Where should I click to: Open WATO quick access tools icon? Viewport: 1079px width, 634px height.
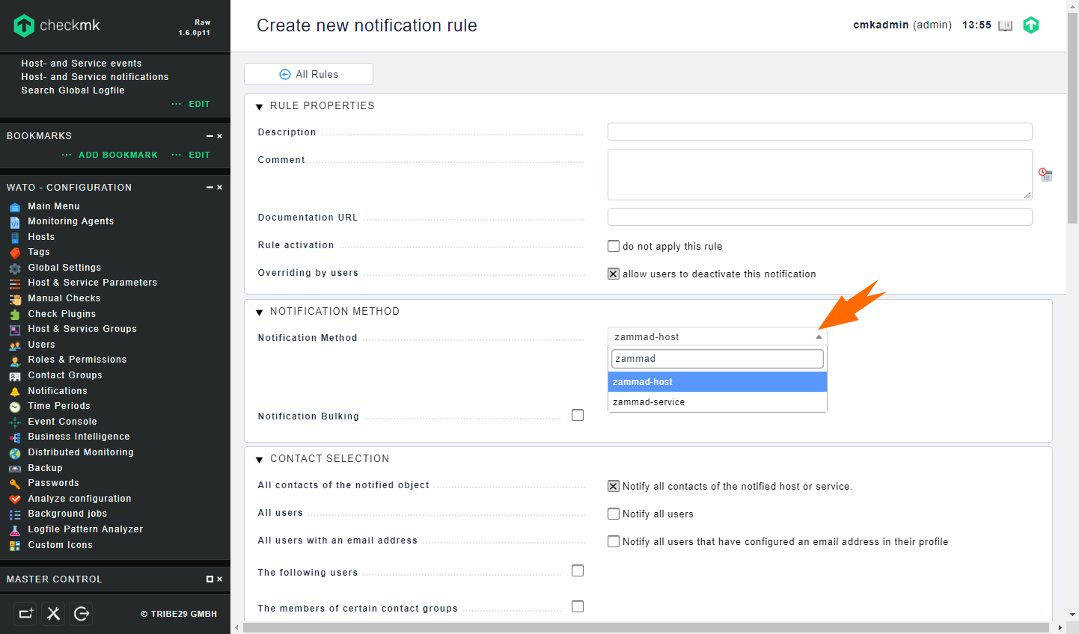53,614
